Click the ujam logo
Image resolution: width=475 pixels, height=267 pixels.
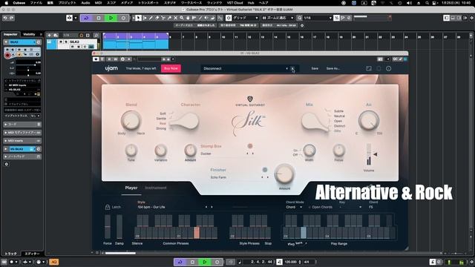pos(111,68)
